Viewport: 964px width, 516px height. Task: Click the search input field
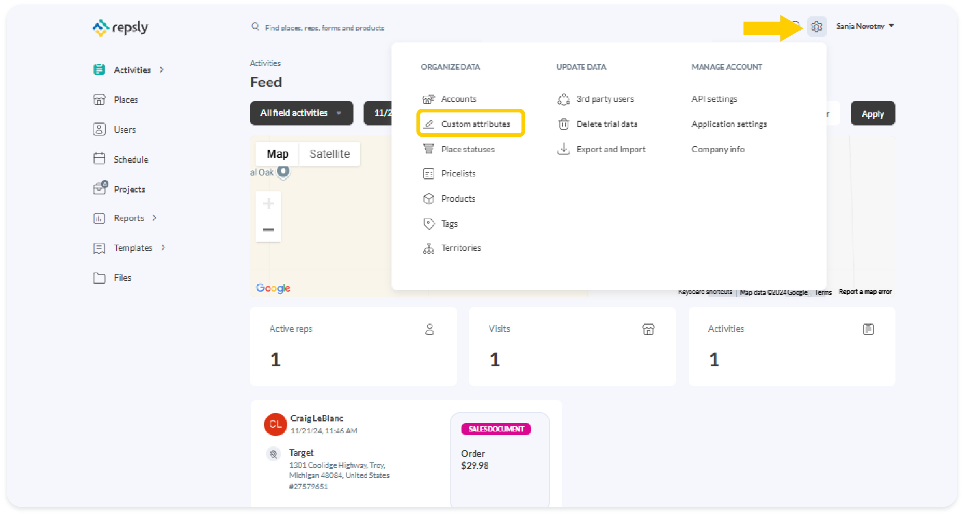click(324, 28)
